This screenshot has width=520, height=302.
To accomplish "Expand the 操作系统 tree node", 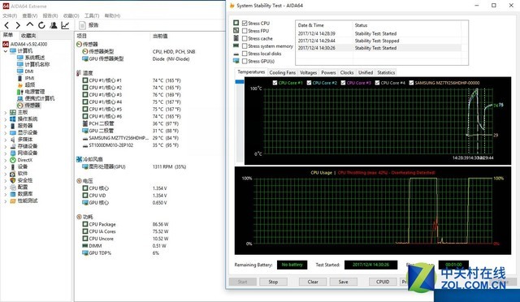I will 6,119.
